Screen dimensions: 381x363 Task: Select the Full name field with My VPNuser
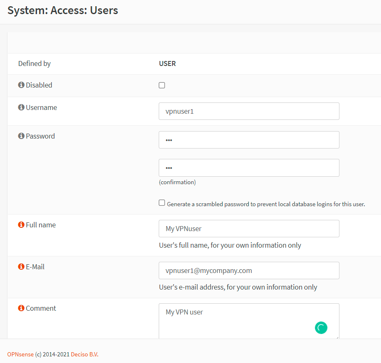point(249,229)
